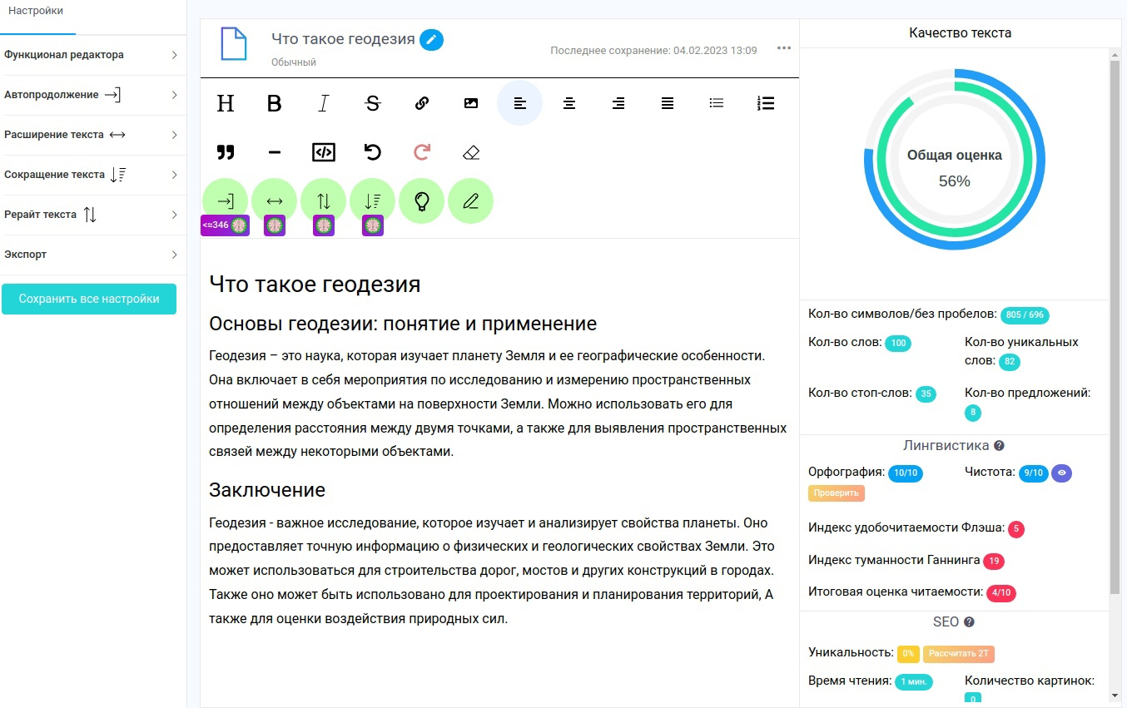The image size is (1127, 708).
Task: Toggle the bulleted list formatting
Action: point(716,103)
